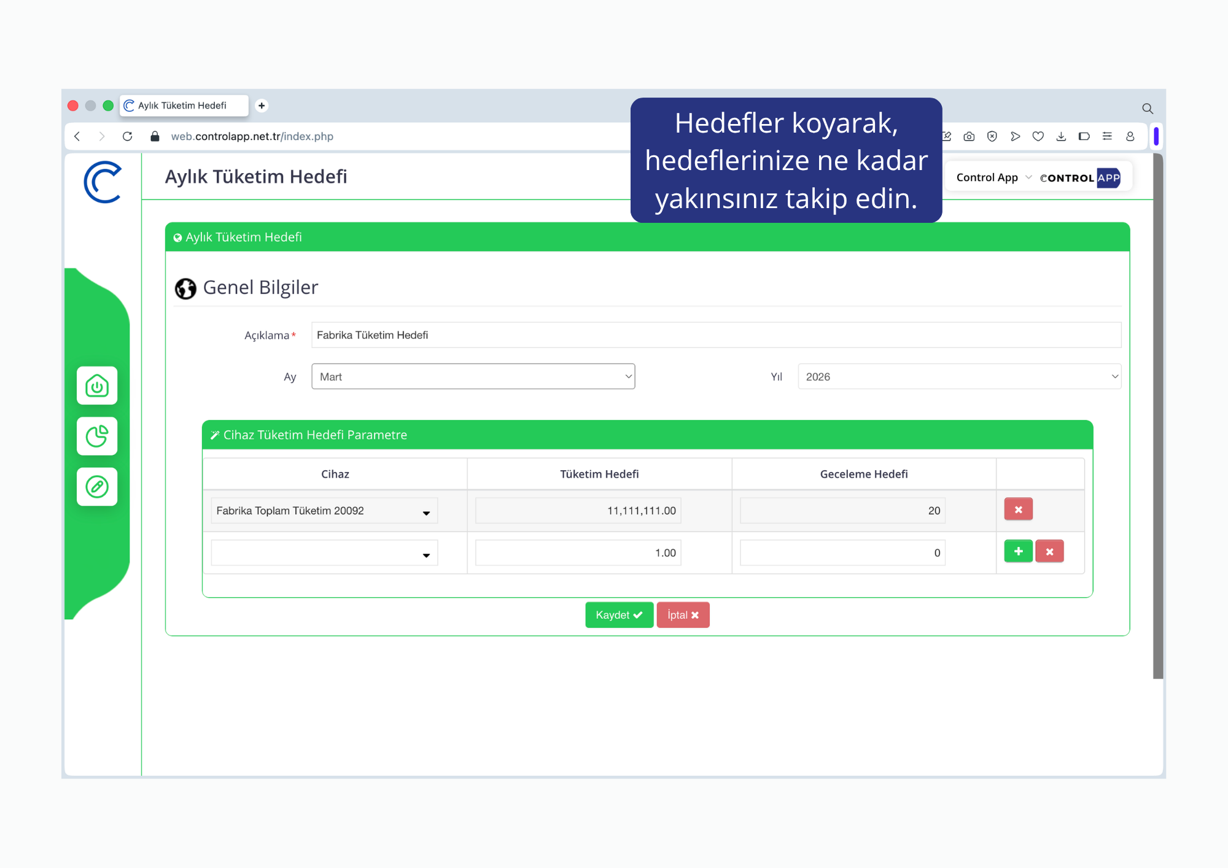Click the Tüketim Hedefi field with 11,111,111.00
This screenshot has height=868, width=1228.
coord(578,511)
